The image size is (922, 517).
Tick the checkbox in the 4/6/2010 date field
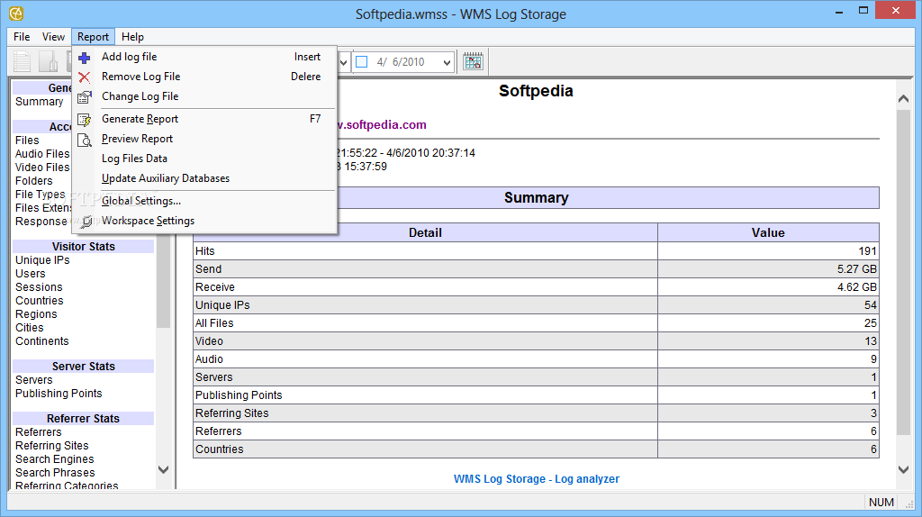(362, 62)
